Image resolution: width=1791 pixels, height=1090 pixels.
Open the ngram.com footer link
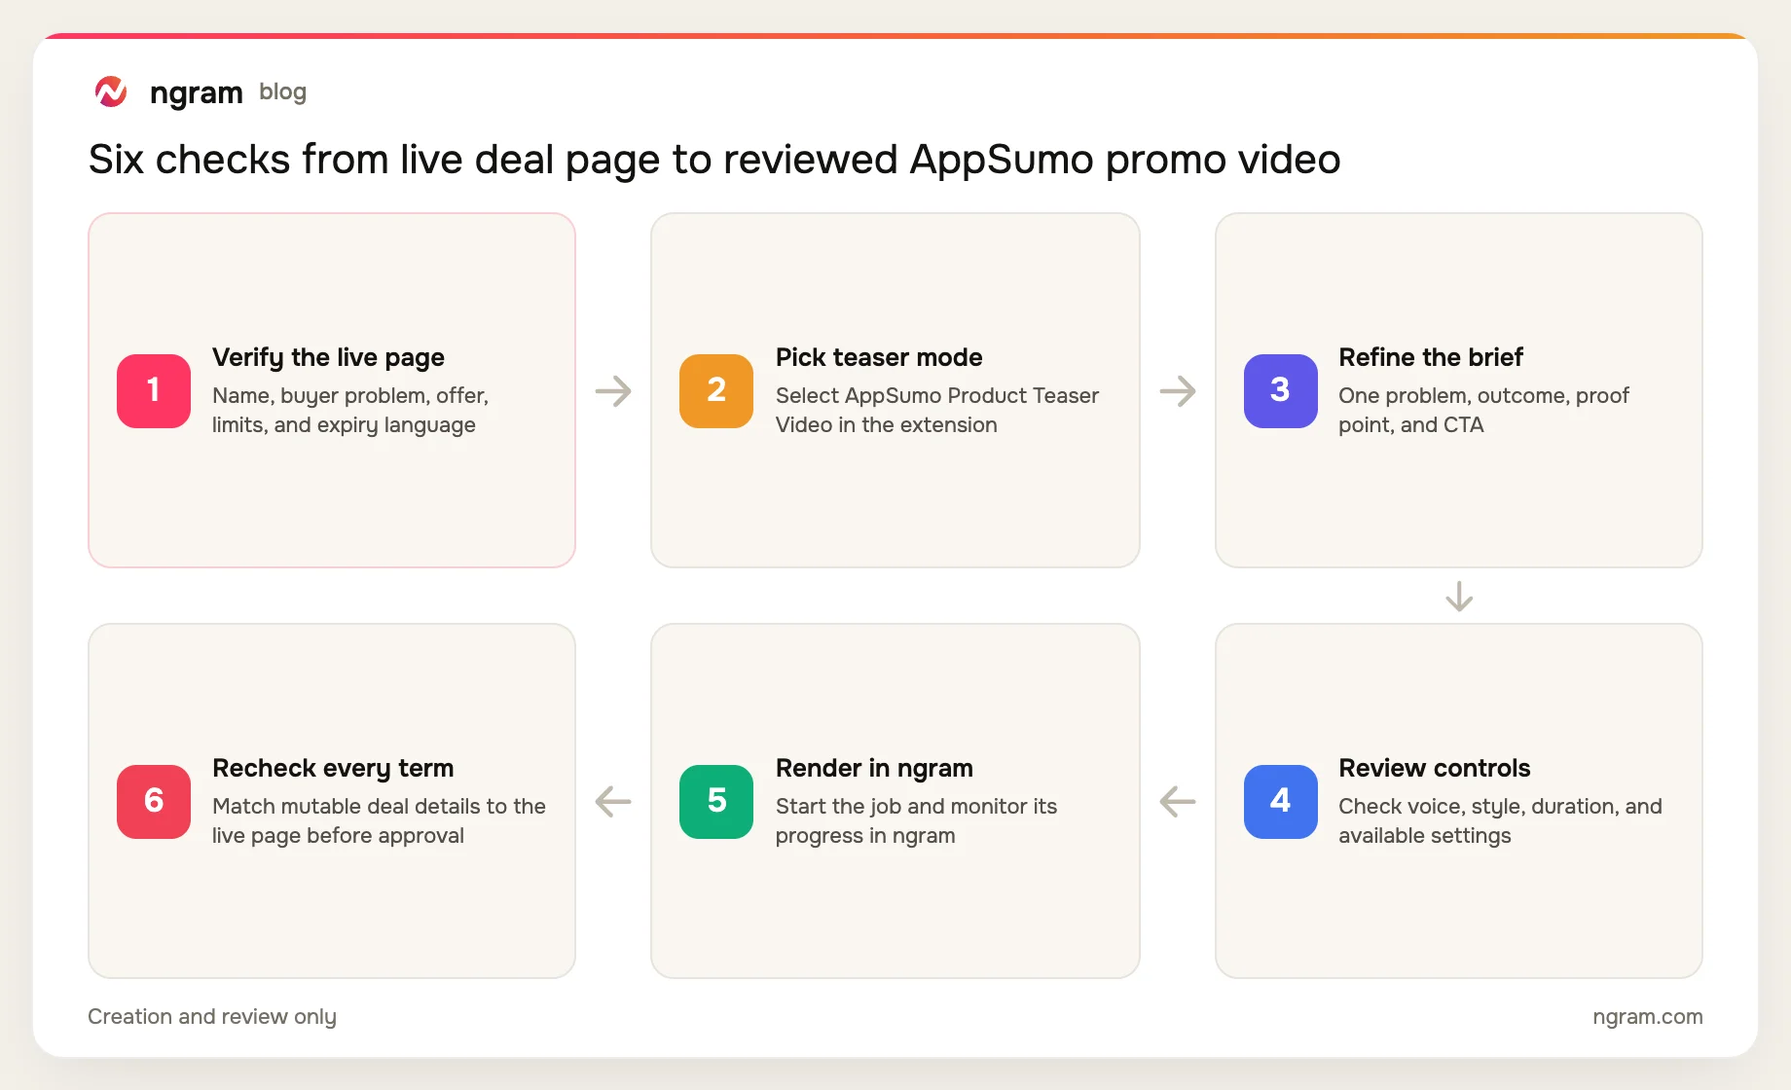coord(1647,1016)
